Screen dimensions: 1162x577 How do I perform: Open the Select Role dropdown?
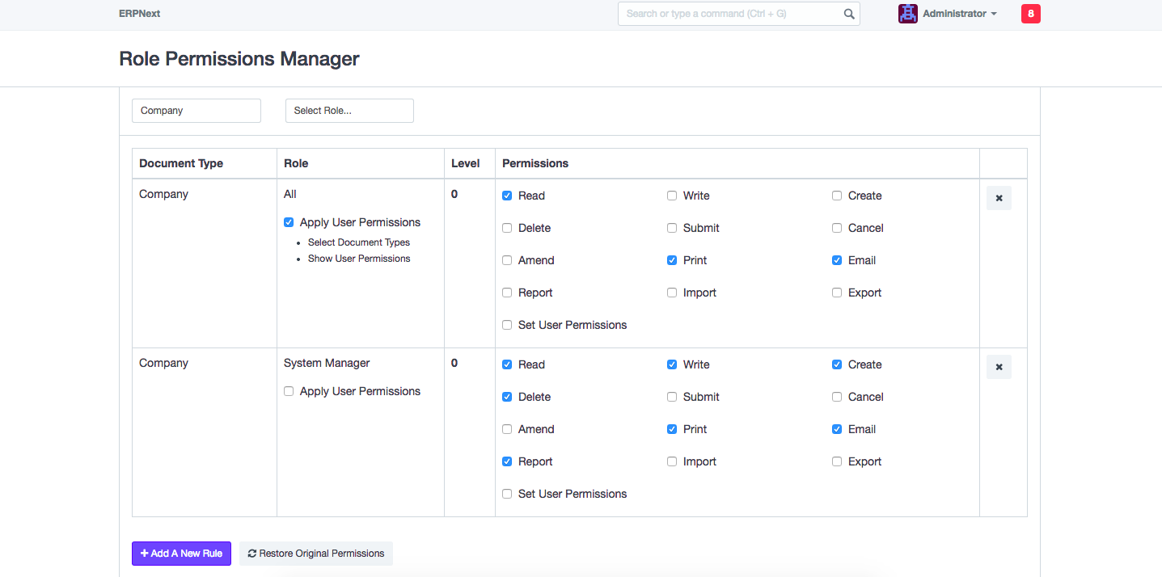(349, 111)
